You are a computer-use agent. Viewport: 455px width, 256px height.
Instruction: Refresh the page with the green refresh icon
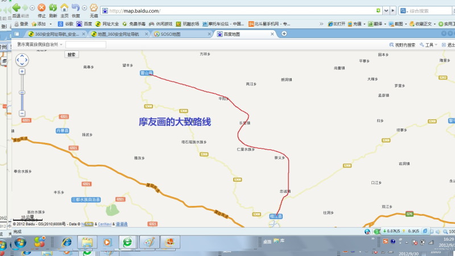click(x=52, y=7)
